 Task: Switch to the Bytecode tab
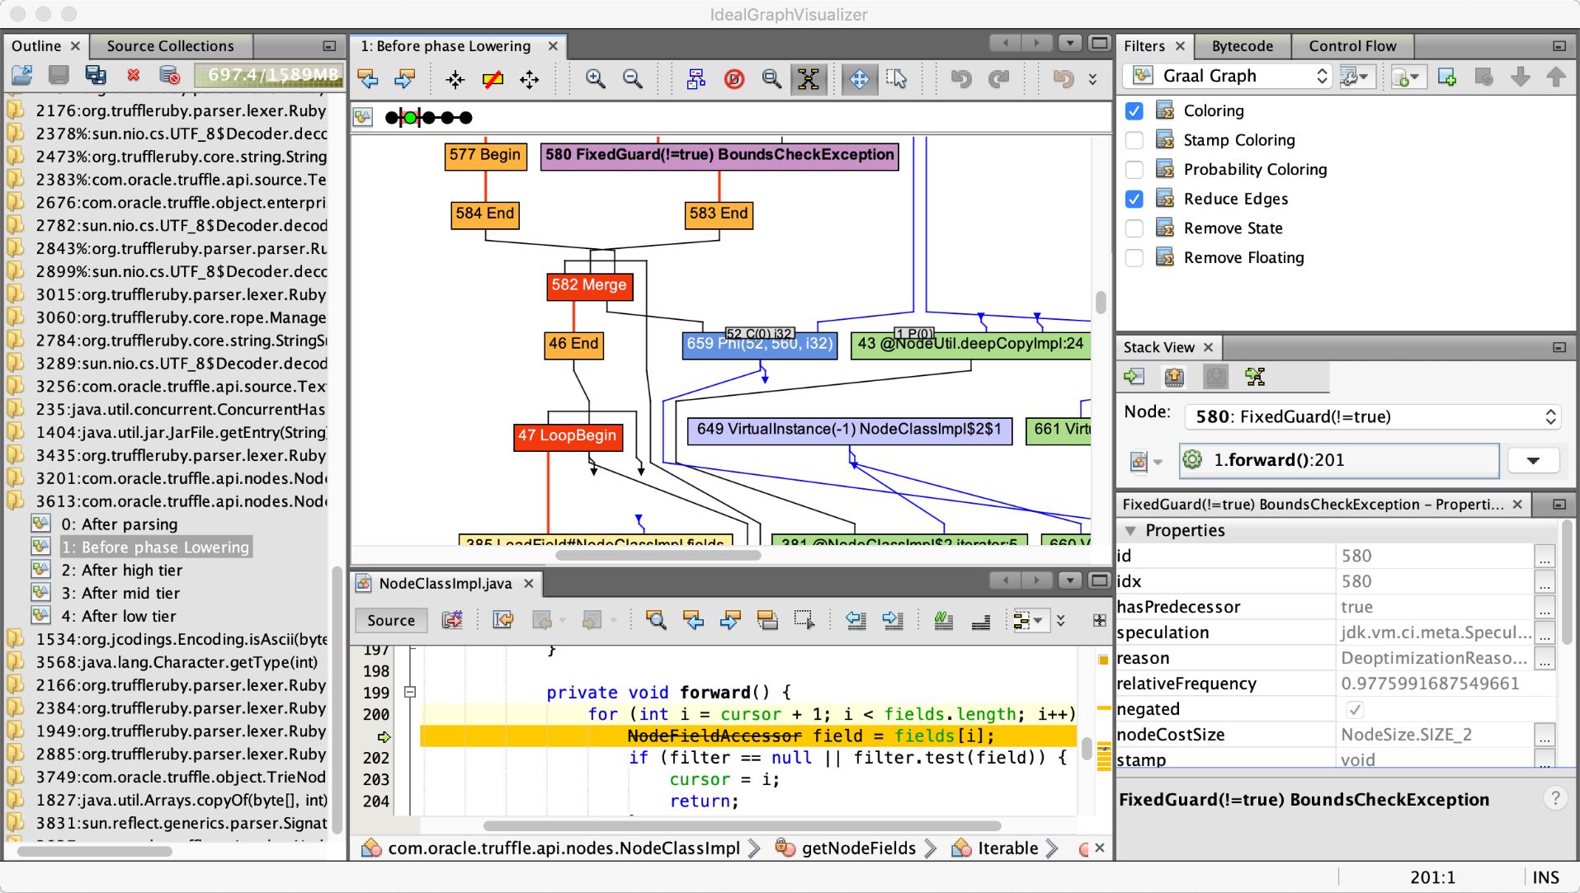point(1243,46)
